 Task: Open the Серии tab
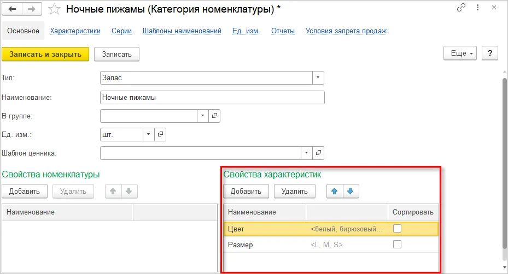point(121,31)
